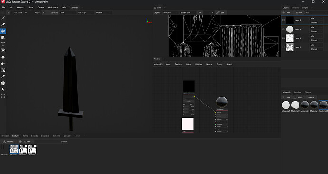Switch to the Swatches tab
This screenshot has height=174, width=328.
45,136
